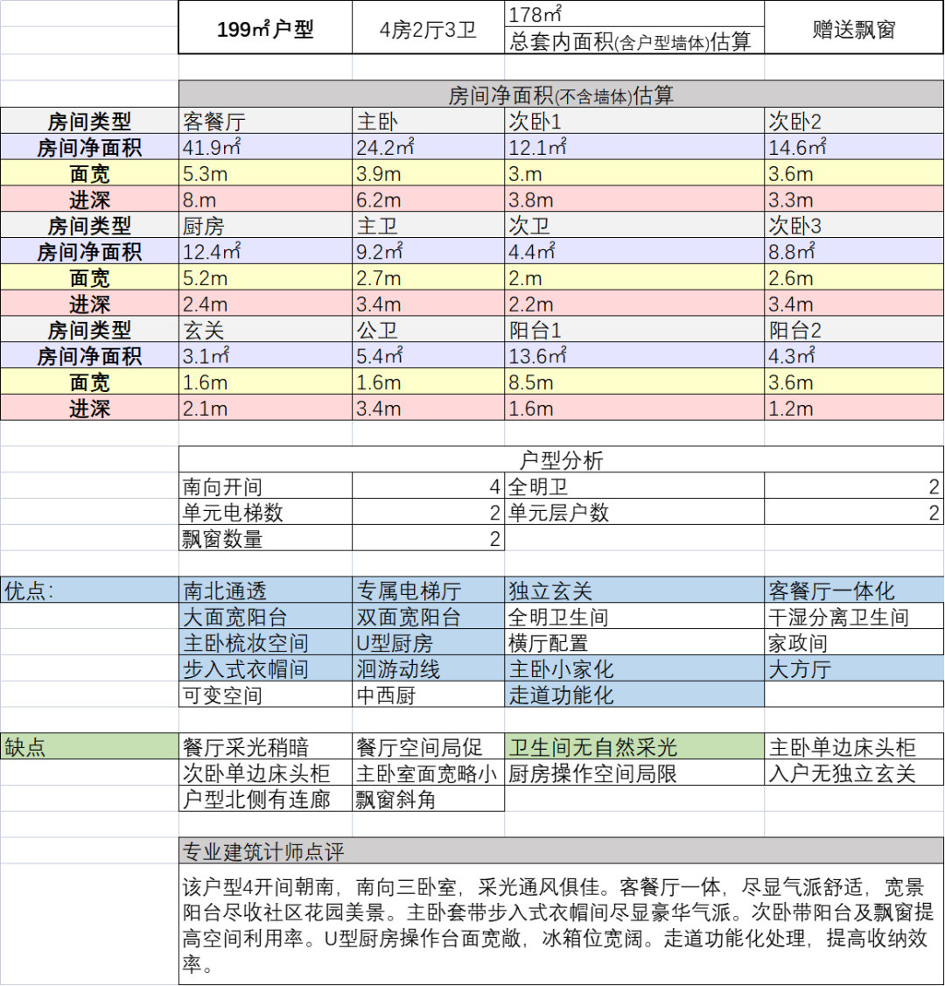Viewport: 945px width, 986px height.
Task: Click the '单元层户数' cell
Action: point(634,512)
